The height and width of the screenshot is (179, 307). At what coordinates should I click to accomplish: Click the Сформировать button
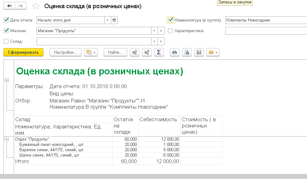click(23, 52)
